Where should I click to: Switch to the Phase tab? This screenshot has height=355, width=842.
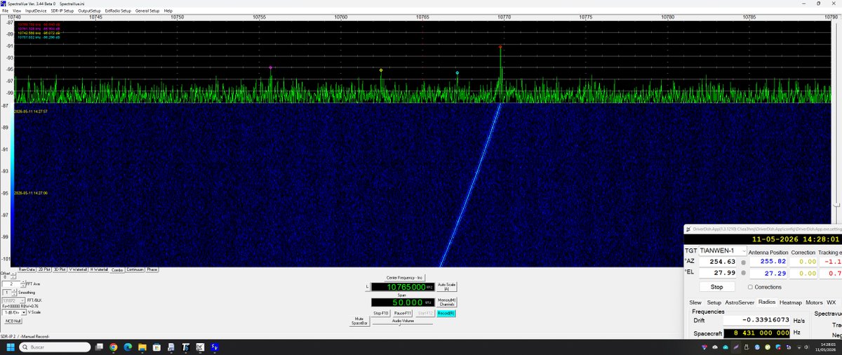click(x=152, y=269)
